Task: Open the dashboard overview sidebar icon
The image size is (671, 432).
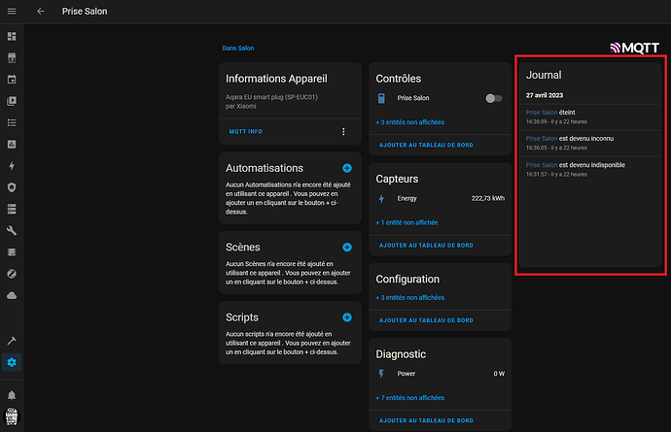Action: (x=12, y=36)
